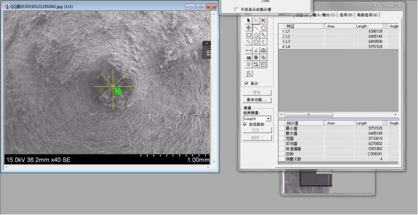Select the arrow pointer selection tool
Viewport: 418px width, 215px height.
pyautogui.click(x=249, y=20)
